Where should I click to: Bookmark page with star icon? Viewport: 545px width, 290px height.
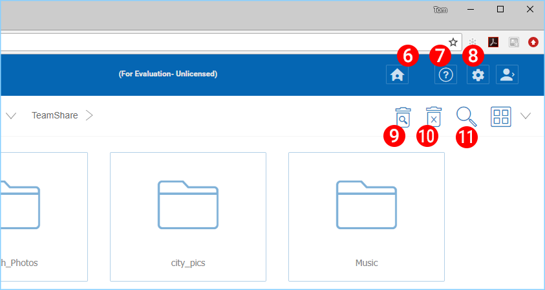coord(453,43)
